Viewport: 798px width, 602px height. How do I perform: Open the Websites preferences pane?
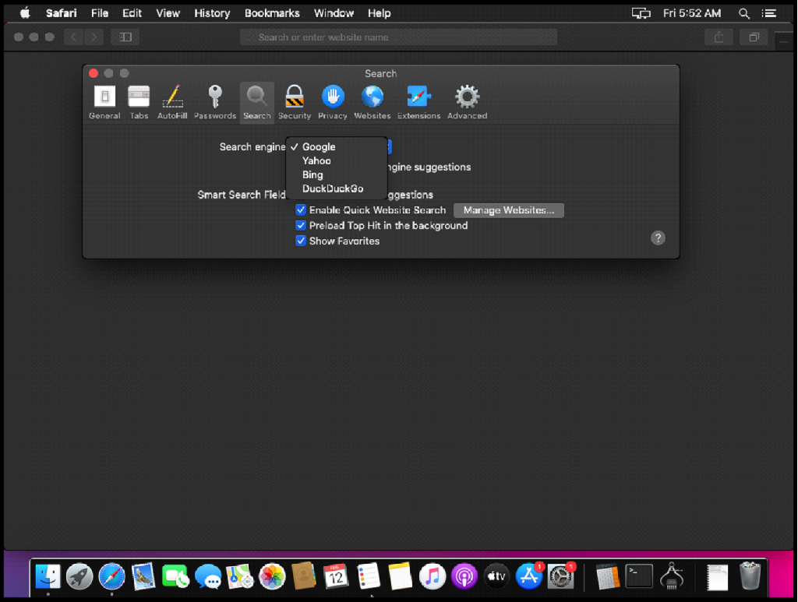372,103
